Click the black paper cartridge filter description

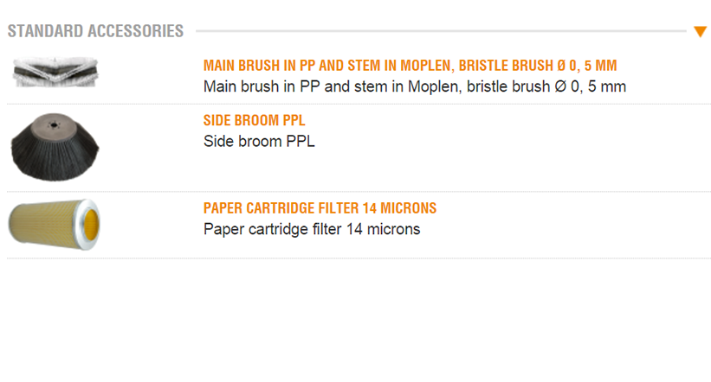point(311,229)
